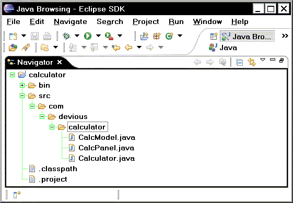
Task: Open the Window menu
Action: click(207, 22)
